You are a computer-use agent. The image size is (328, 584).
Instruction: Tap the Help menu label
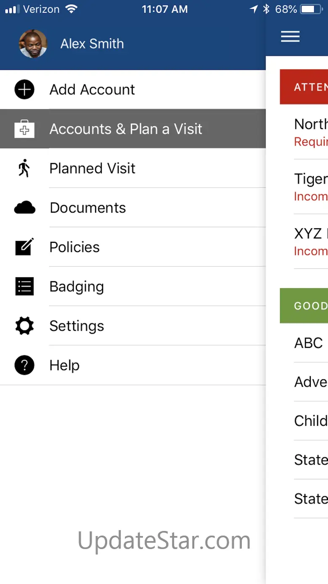click(64, 365)
